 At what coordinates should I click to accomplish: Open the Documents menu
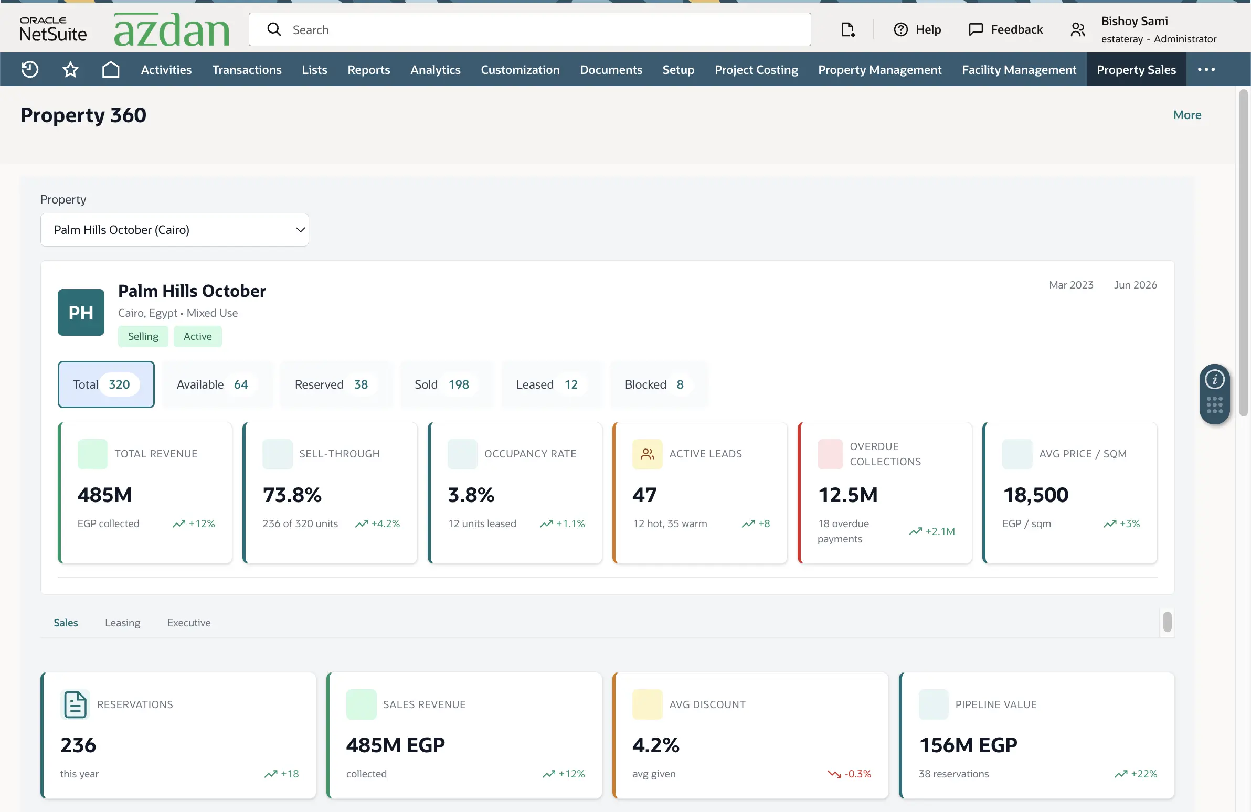(611, 69)
